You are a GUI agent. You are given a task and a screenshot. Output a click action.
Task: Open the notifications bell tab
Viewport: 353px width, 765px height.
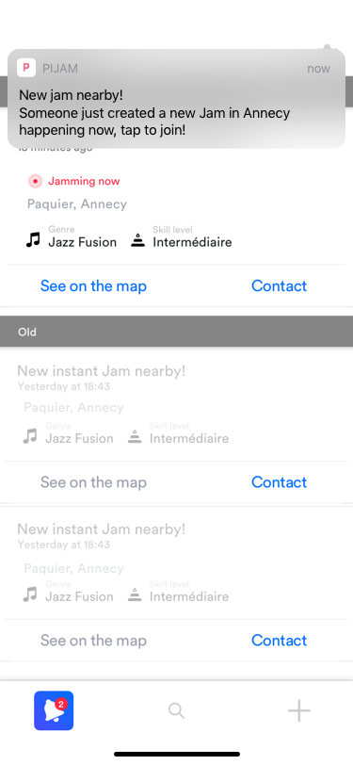[54, 710]
